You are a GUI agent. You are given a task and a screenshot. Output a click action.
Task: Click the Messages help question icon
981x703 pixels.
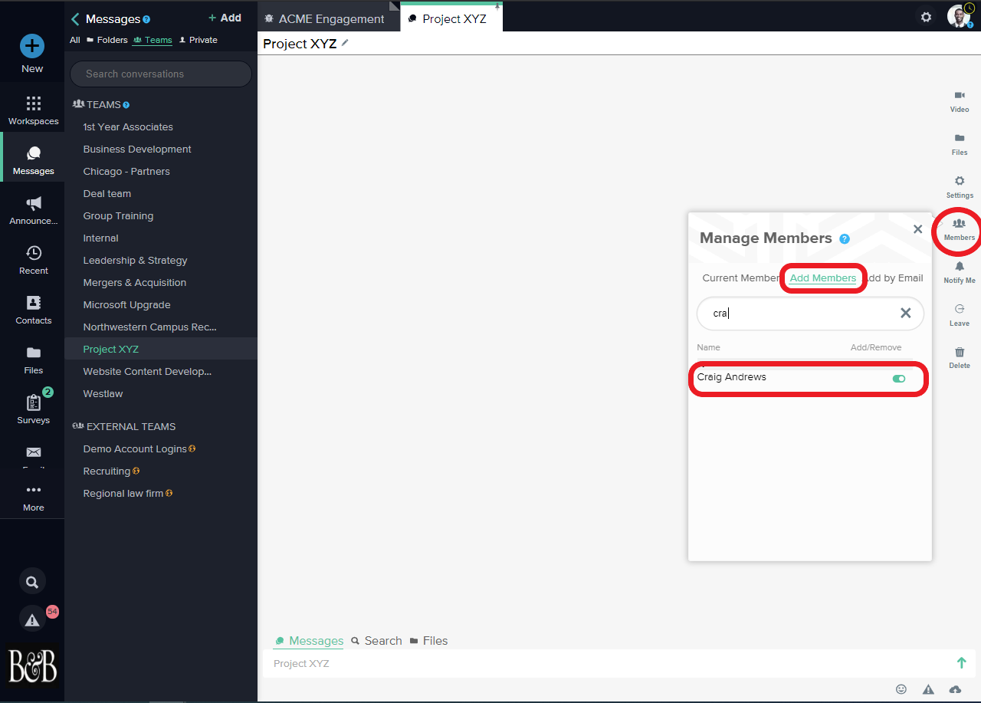coord(146,19)
